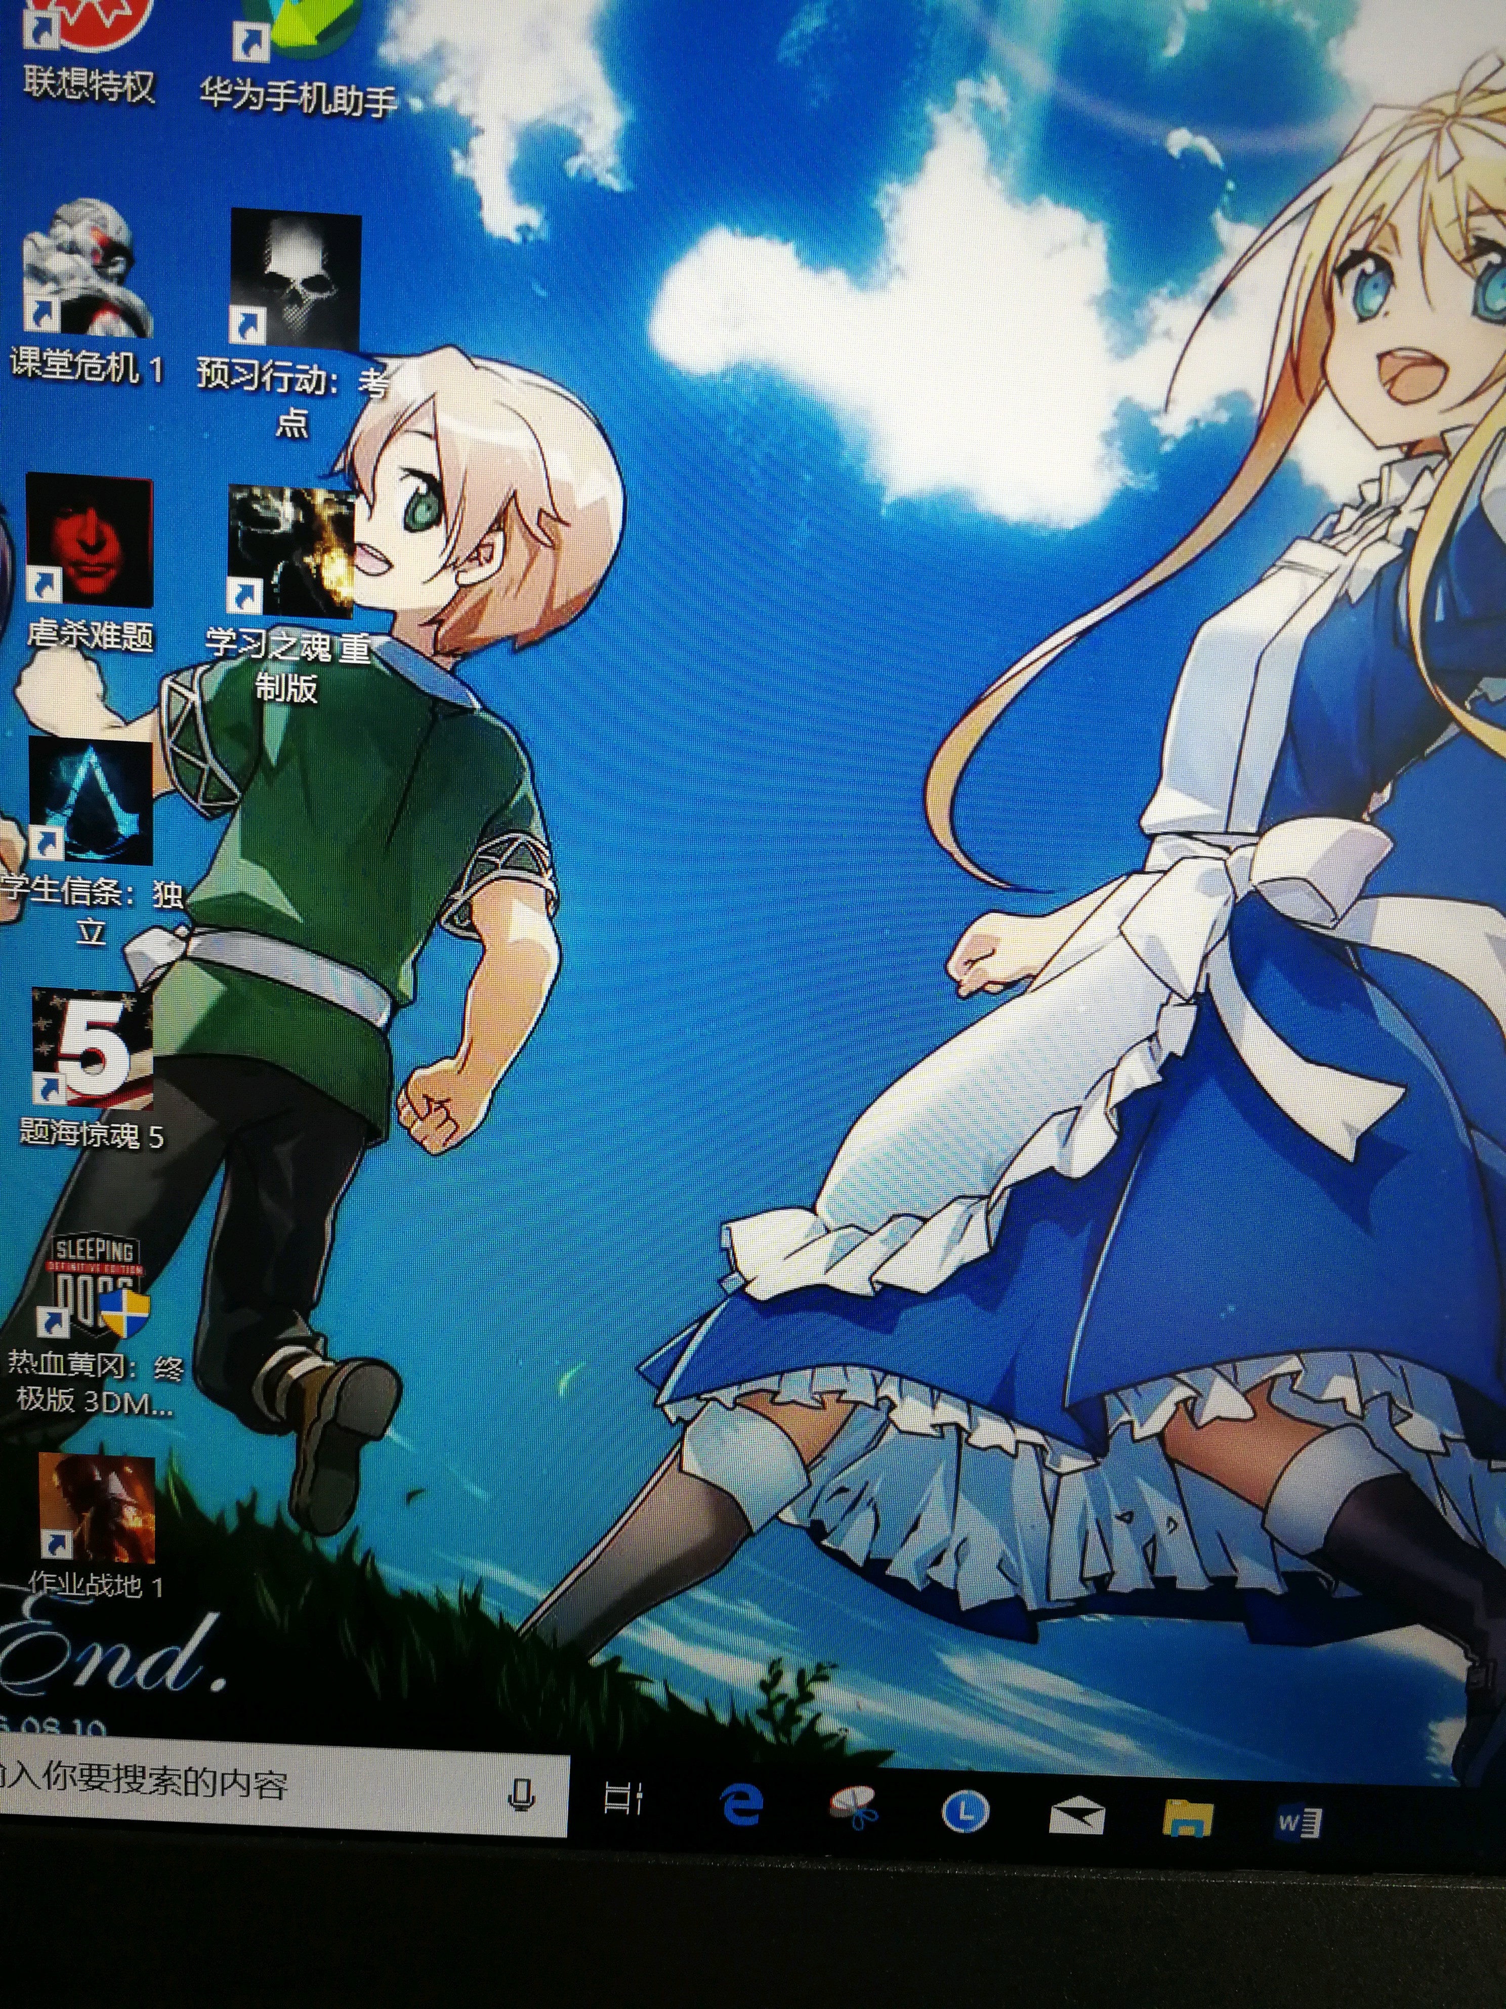Launch Microsoft Edge from the taskbar
1506x2009 pixels.
741,1804
